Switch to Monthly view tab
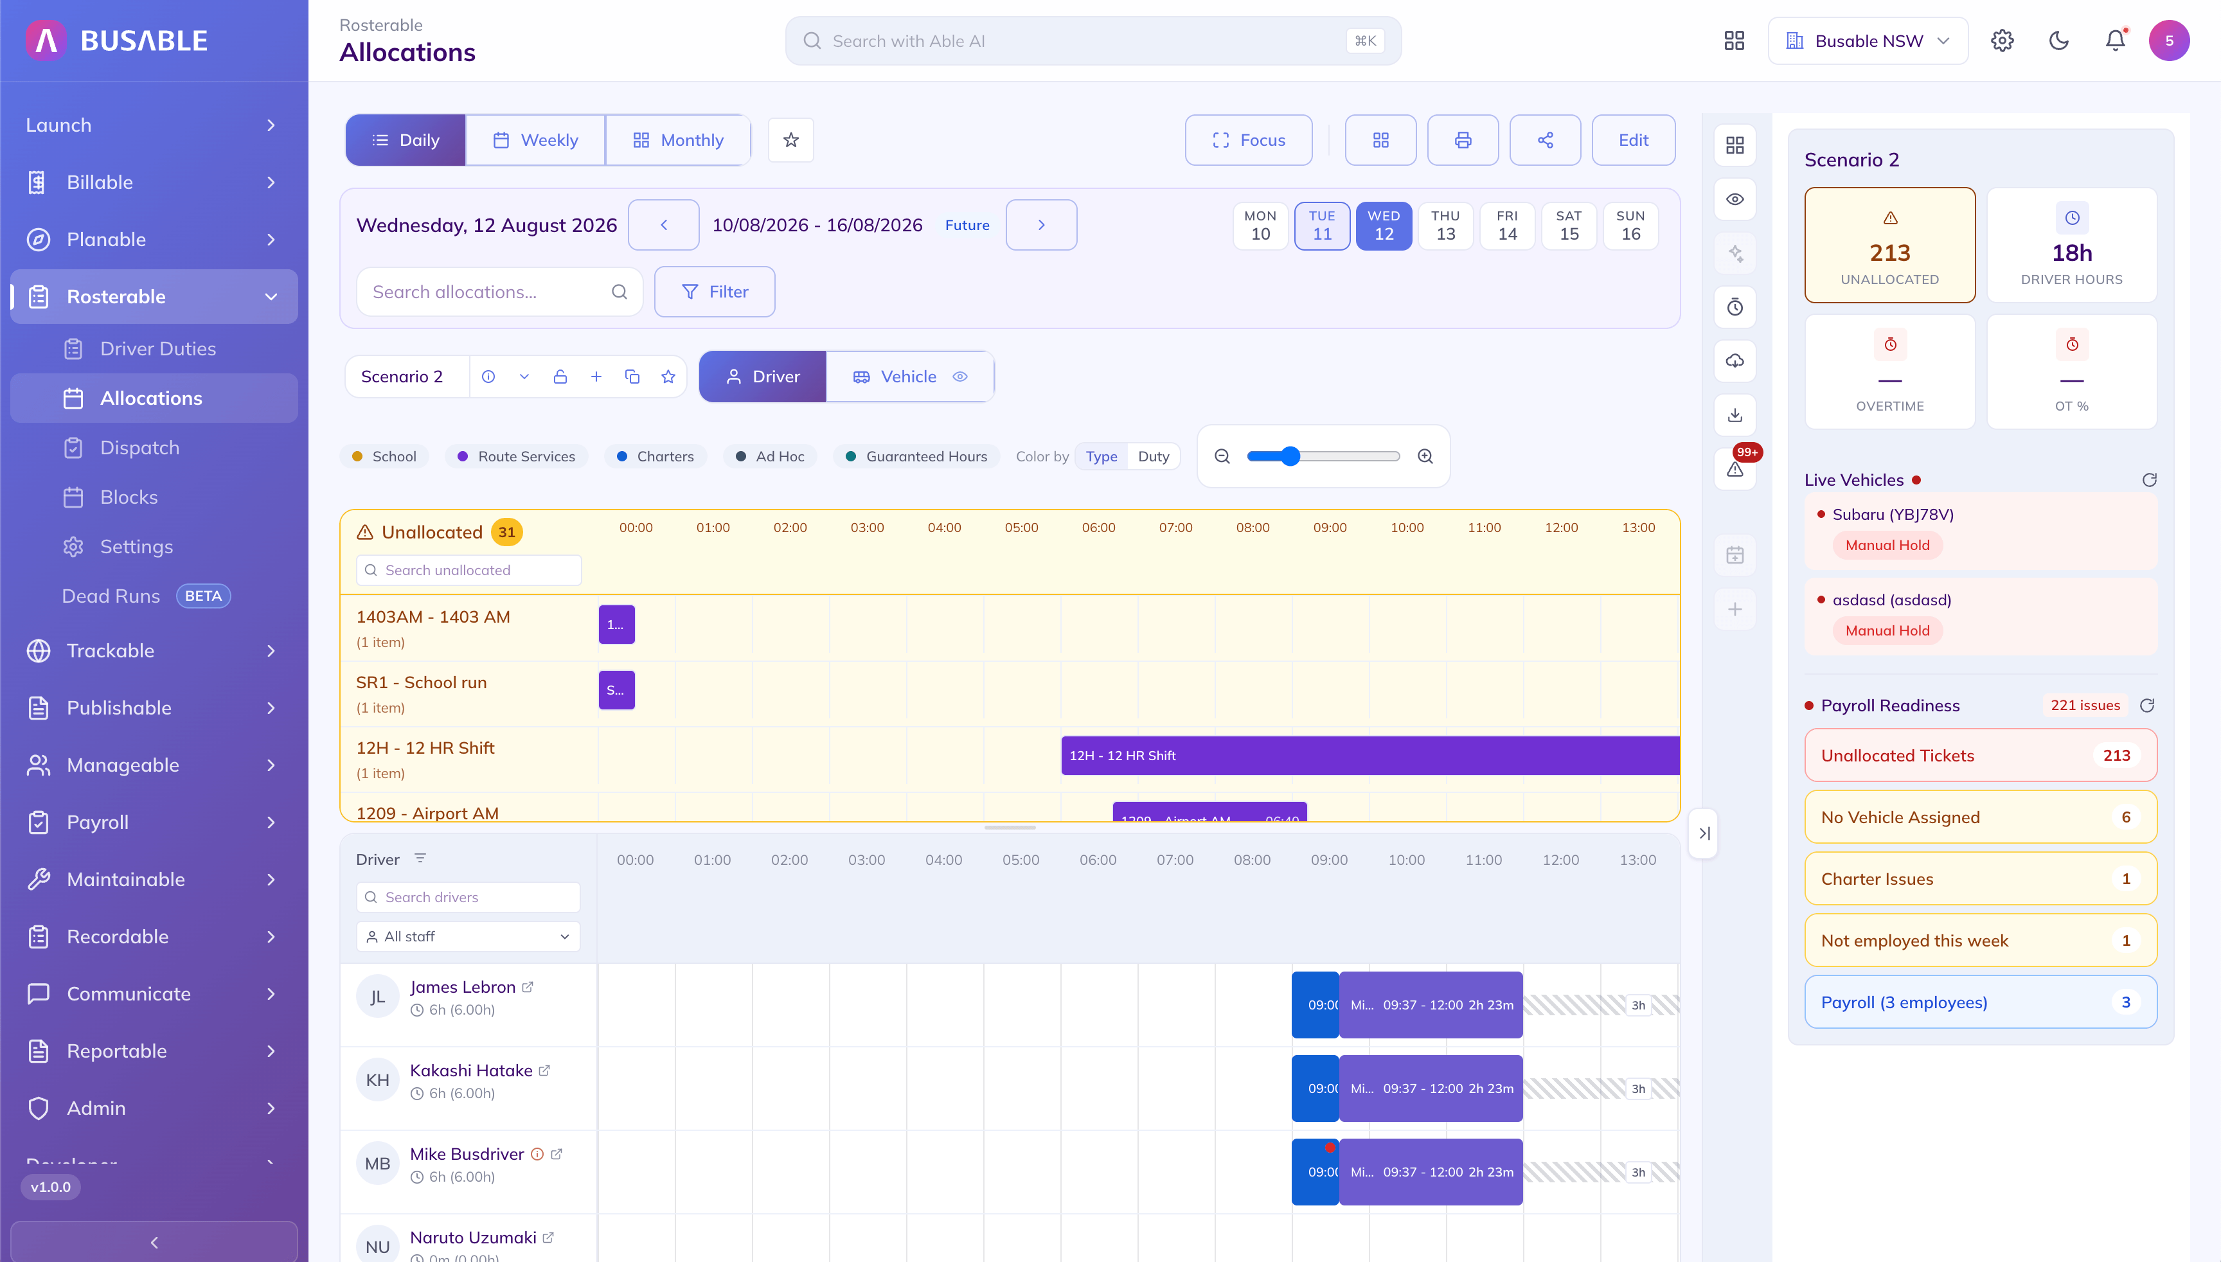 pos(678,139)
